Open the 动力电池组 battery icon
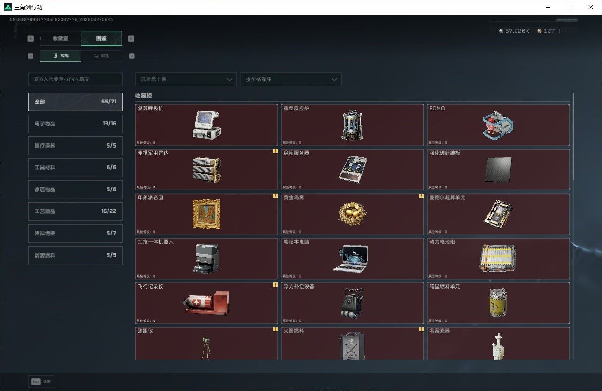 pyautogui.click(x=498, y=258)
